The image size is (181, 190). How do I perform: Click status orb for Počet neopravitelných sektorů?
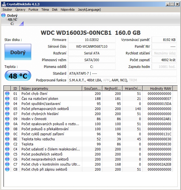7,159
